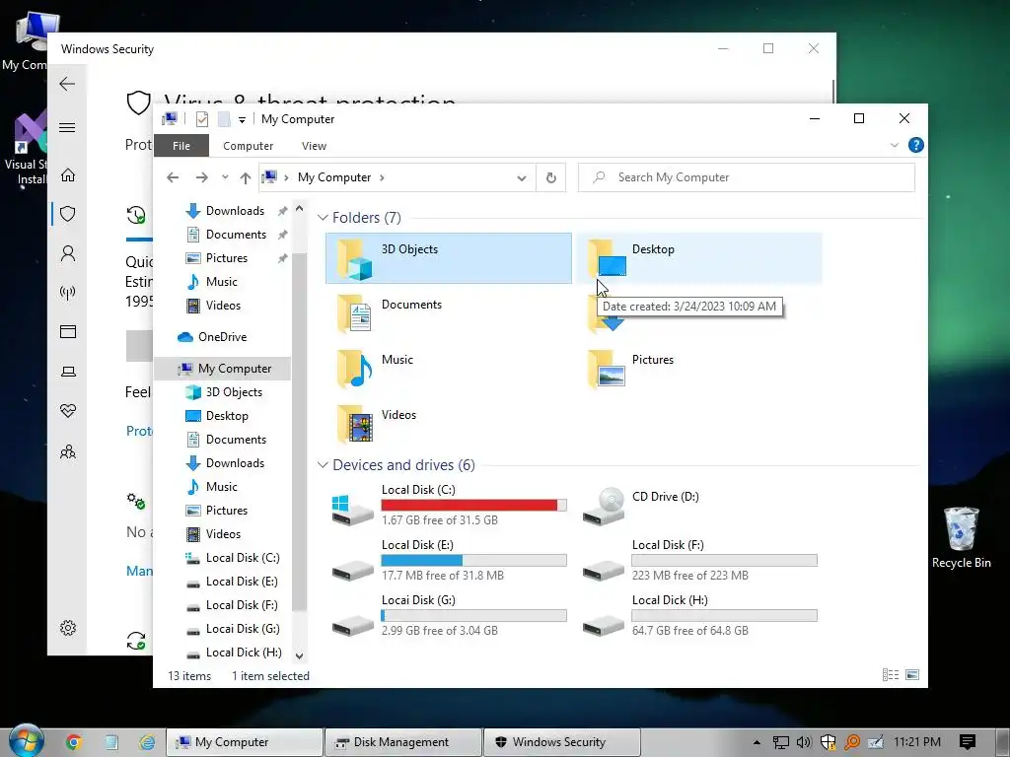Open the Videos folder in main pane
Image resolution: width=1010 pixels, height=757 pixels.
pos(449,424)
